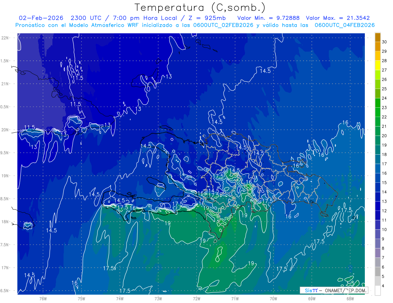Click the "0.5N" latitude axis label
Image resolution: width=393 pixels, height=303 pixels.
click(5, 107)
